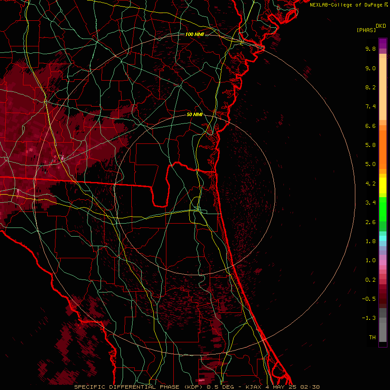Click the 4.2 legend value
Viewport: 390px width, 390px height.
coord(370,184)
